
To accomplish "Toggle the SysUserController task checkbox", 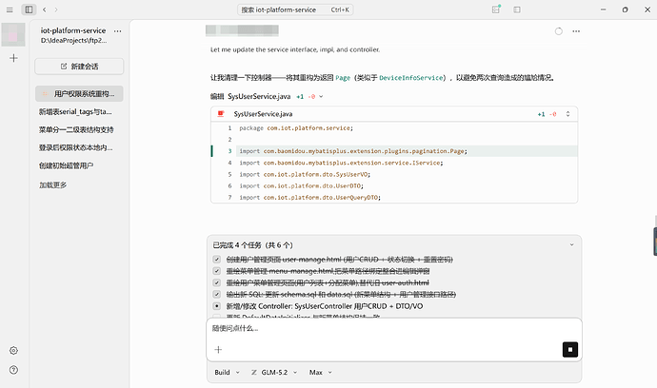I will (217, 306).
